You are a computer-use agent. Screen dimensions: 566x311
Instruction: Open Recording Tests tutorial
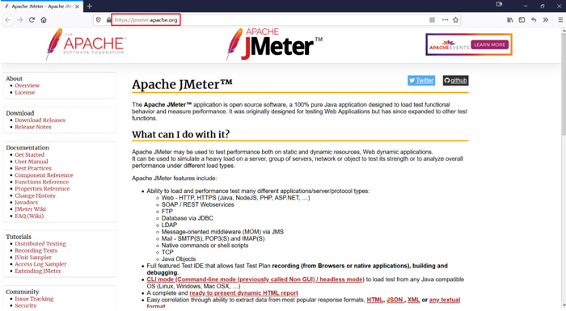click(x=36, y=250)
